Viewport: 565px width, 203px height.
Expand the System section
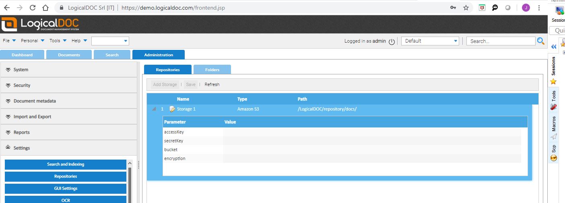69,70
